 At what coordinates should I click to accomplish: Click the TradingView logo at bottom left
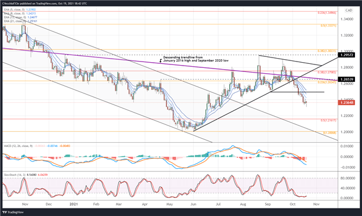point(13,212)
